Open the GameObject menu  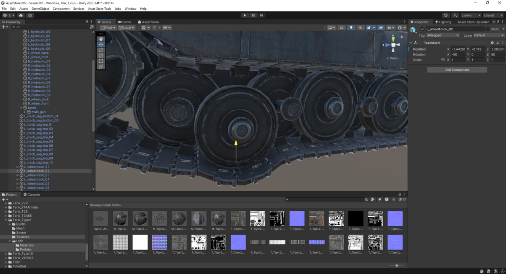click(40, 8)
